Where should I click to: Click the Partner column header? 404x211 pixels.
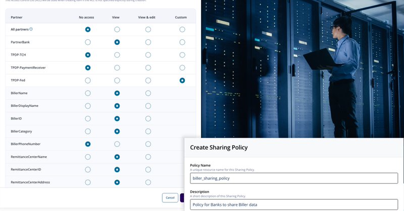[x=17, y=17]
